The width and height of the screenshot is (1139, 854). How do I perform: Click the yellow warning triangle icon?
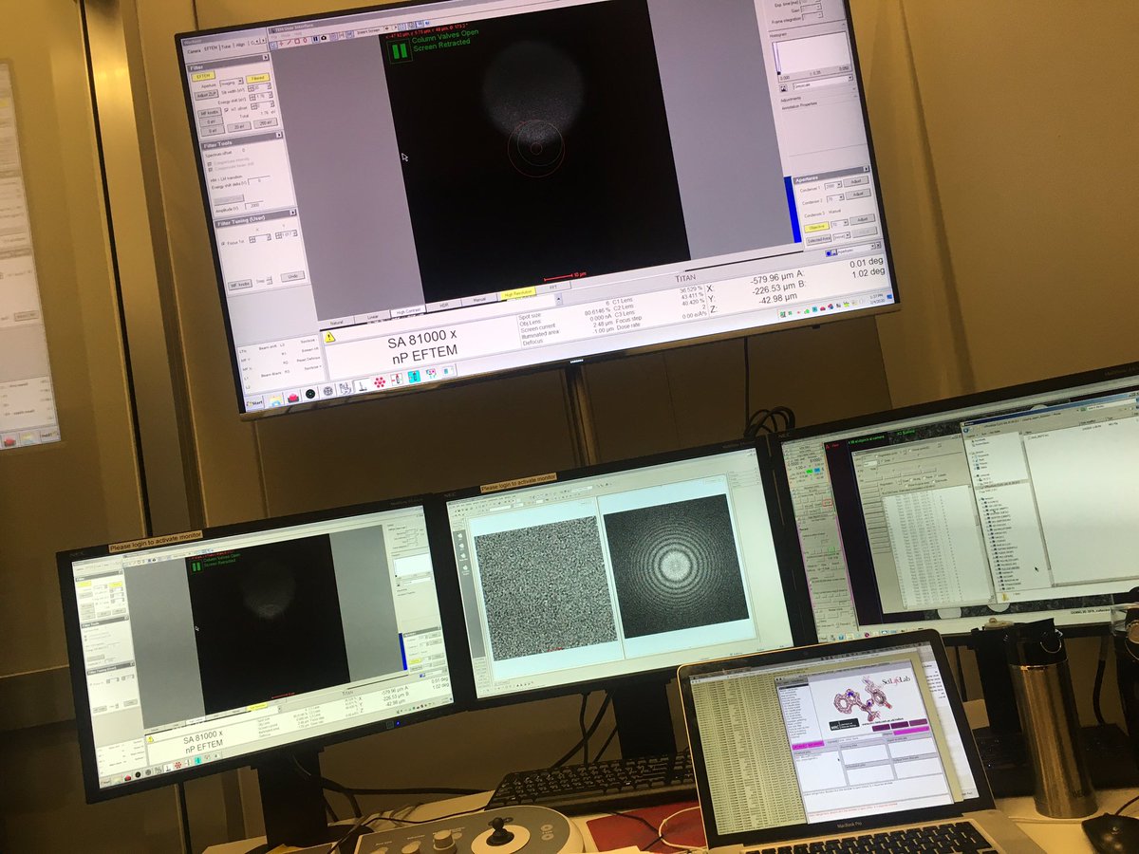[x=329, y=337]
